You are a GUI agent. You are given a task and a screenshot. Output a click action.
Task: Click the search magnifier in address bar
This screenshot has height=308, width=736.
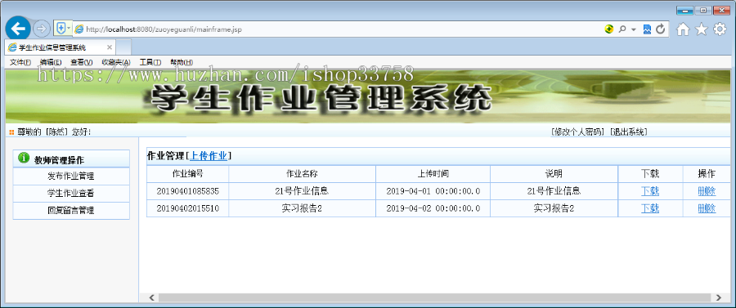(x=622, y=29)
